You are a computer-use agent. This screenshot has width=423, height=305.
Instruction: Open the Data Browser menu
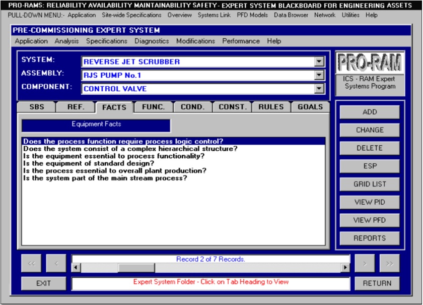(291, 15)
